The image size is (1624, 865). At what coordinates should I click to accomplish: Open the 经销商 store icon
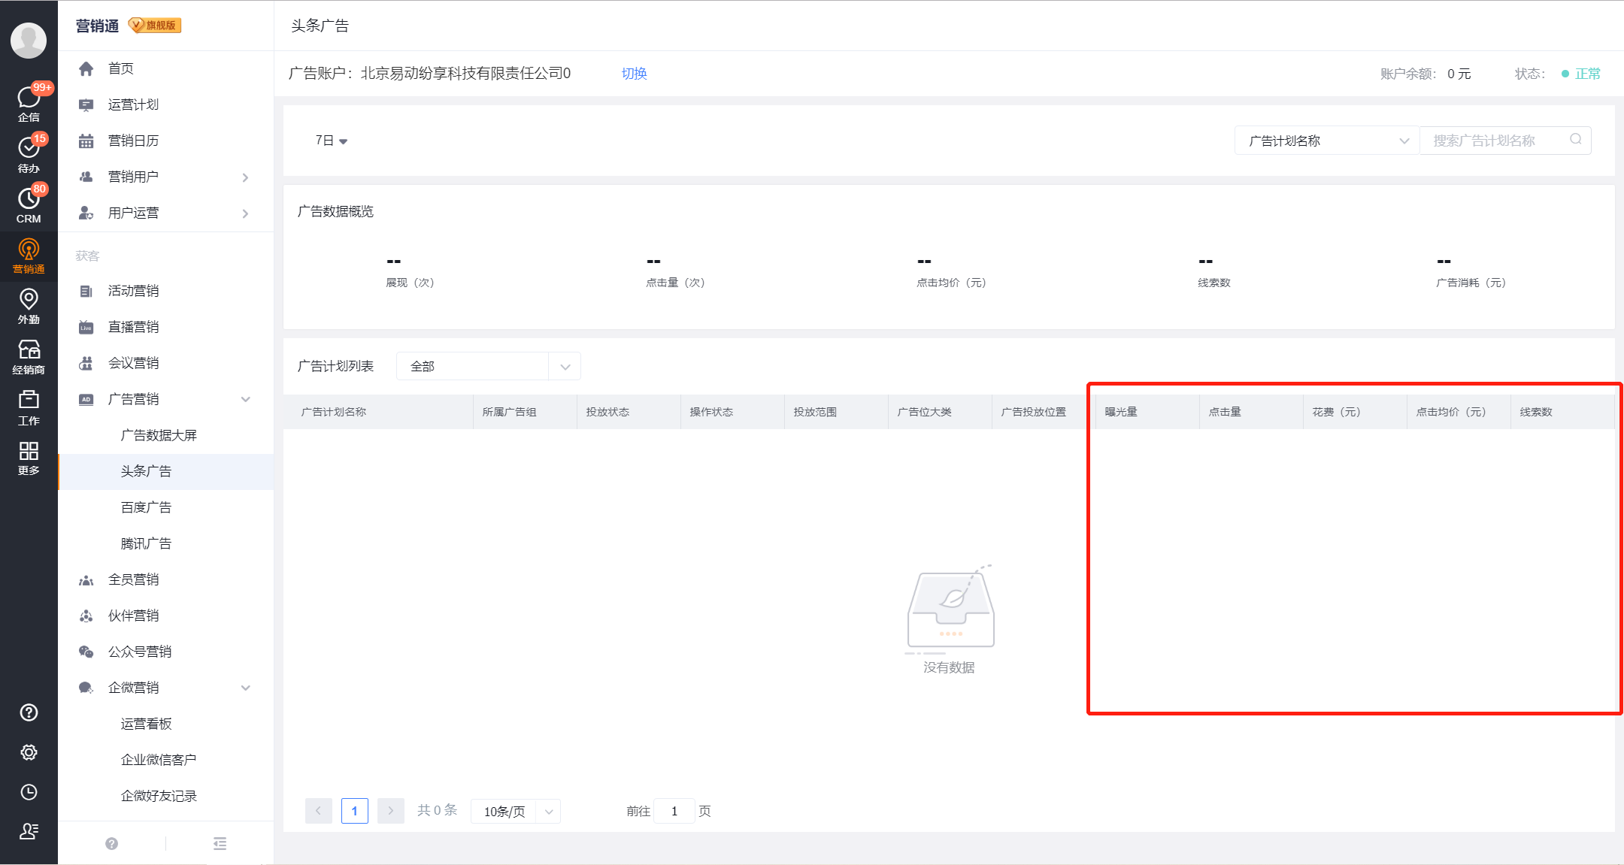tap(29, 357)
